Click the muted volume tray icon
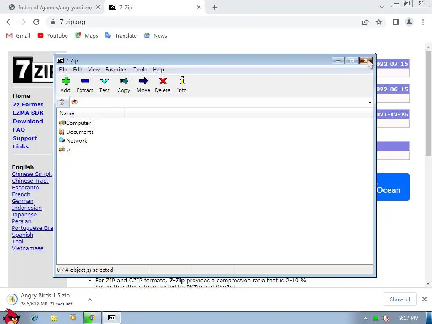Screen dimensions: 432x324 (x=386, y=318)
